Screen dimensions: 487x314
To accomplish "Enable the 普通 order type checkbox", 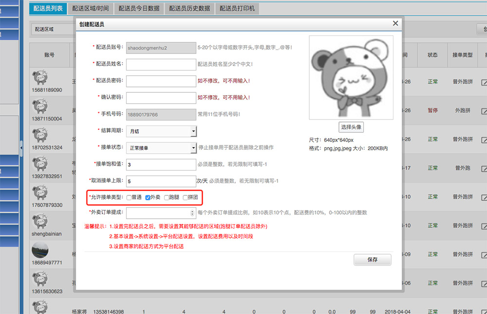I will pos(129,197).
